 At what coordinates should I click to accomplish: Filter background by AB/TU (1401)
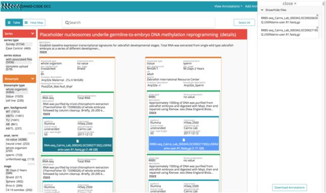[x=15, y=116]
